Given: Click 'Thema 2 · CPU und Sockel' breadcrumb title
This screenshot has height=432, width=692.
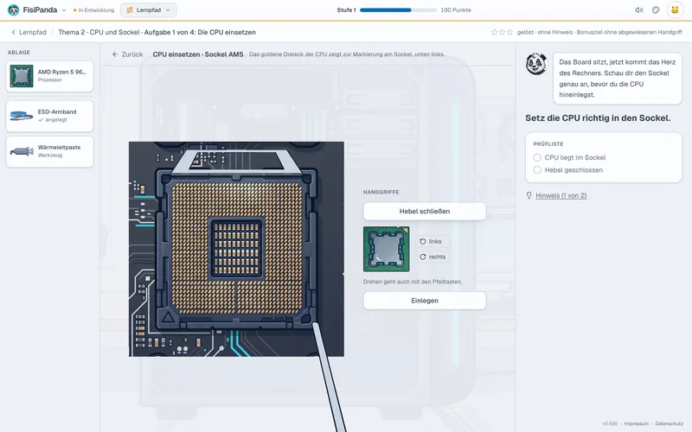Looking at the screenshot, I should click(99, 32).
